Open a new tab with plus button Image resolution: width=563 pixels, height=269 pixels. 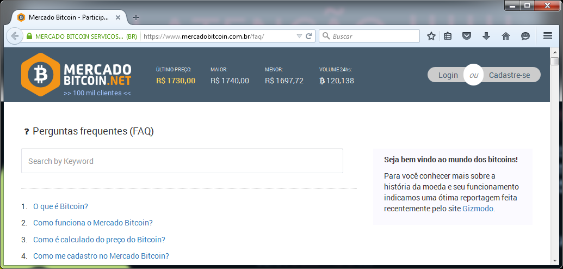[x=136, y=17]
